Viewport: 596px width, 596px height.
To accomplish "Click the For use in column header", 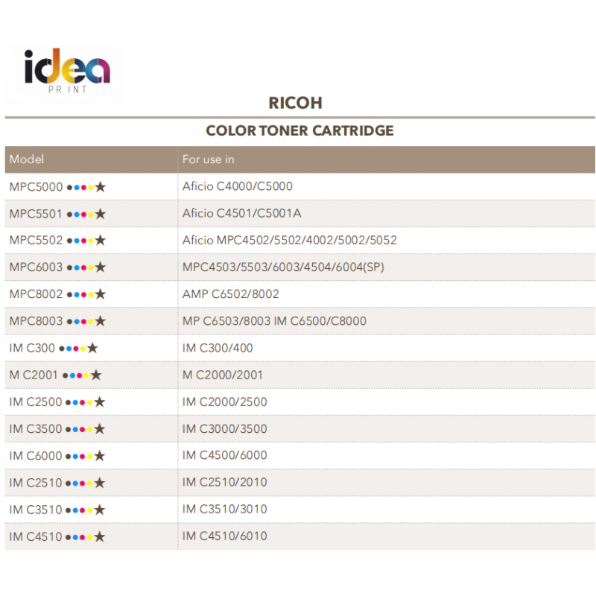I will [x=209, y=159].
